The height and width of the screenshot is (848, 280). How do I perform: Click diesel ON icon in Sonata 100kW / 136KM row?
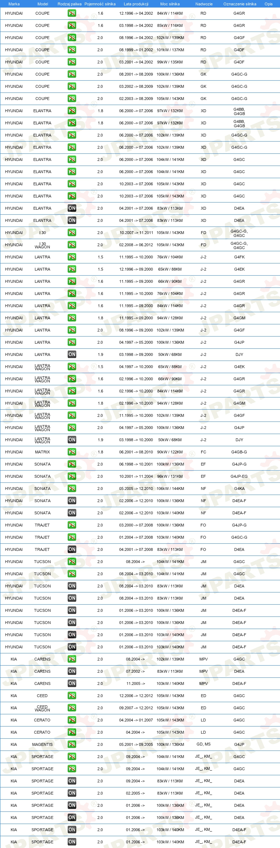click(x=72, y=501)
